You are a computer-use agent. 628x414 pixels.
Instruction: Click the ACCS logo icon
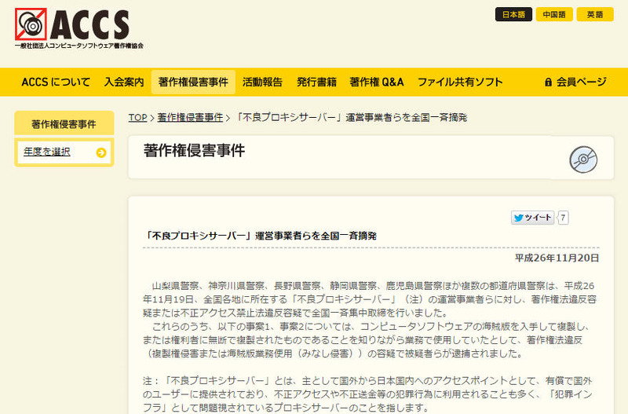tap(31, 26)
